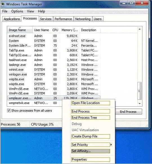Select the System process row

click(53, 41)
